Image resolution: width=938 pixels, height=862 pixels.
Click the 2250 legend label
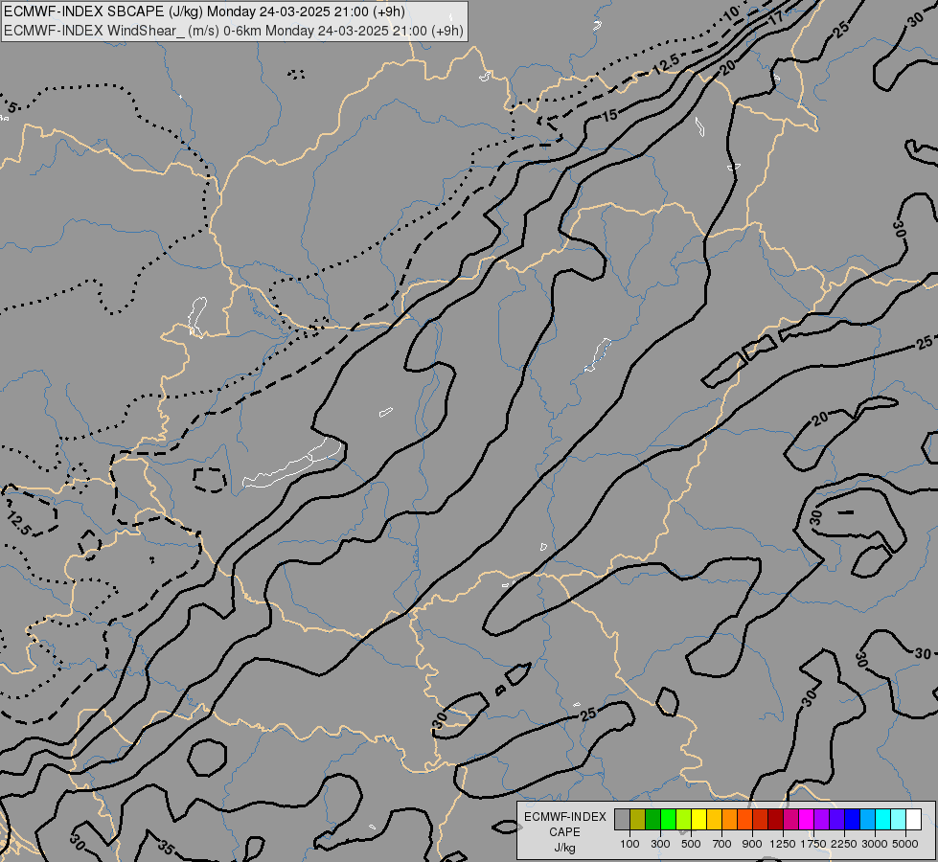(x=844, y=844)
